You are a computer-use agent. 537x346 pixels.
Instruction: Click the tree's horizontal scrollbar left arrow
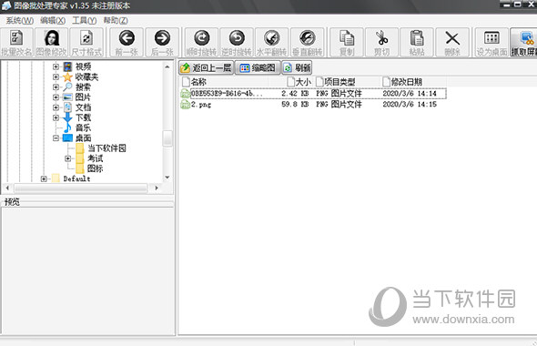tap(7, 188)
